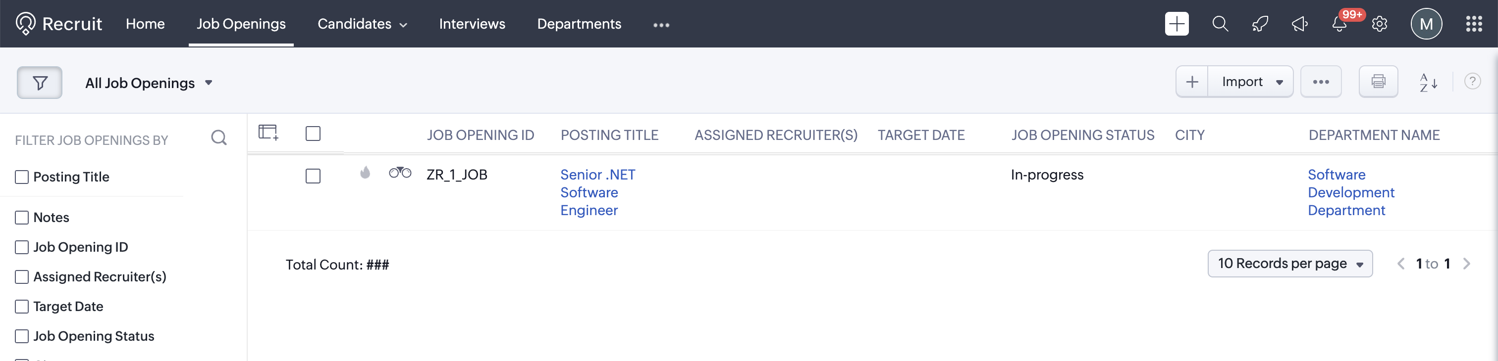Click the search magnifier in top bar
Screen dimensions: 1498x361
tap(1220, 24)
